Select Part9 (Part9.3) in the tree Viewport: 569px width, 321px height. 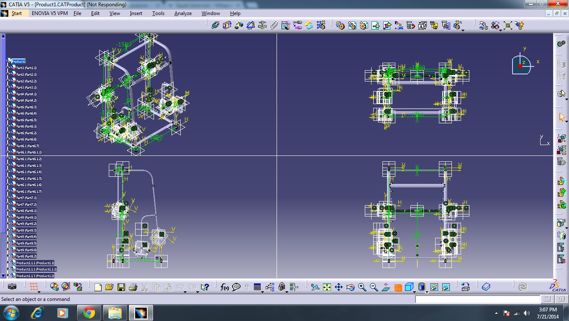click(26, 230)
